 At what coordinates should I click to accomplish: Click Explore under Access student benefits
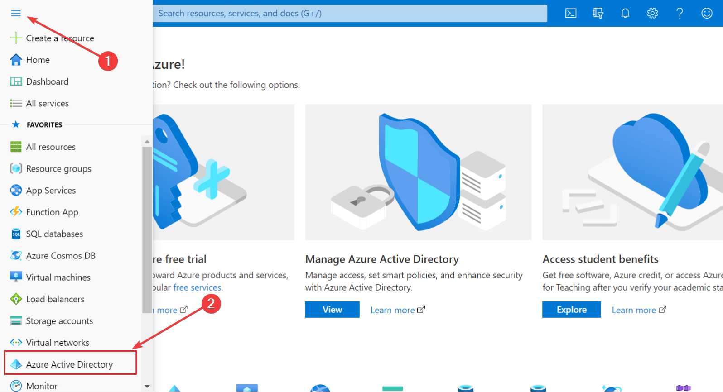pos(571,310)
